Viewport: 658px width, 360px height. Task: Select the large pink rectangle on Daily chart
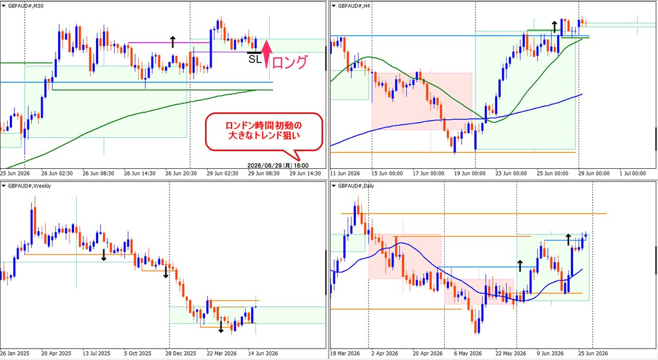(x=405, y=256)
